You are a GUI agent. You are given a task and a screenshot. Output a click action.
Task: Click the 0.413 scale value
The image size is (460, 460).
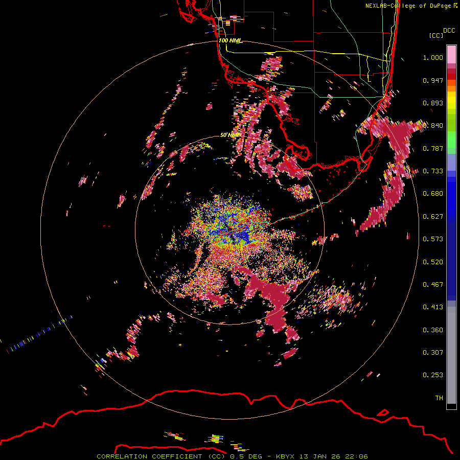(433, 307)
